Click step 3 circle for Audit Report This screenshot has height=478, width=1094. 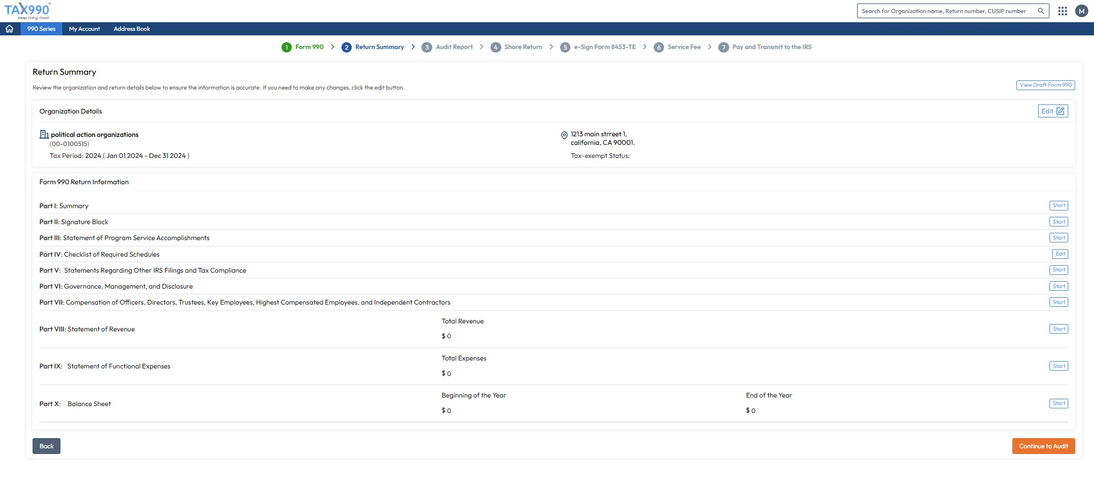pyautogui.click(x=427, y=47)
